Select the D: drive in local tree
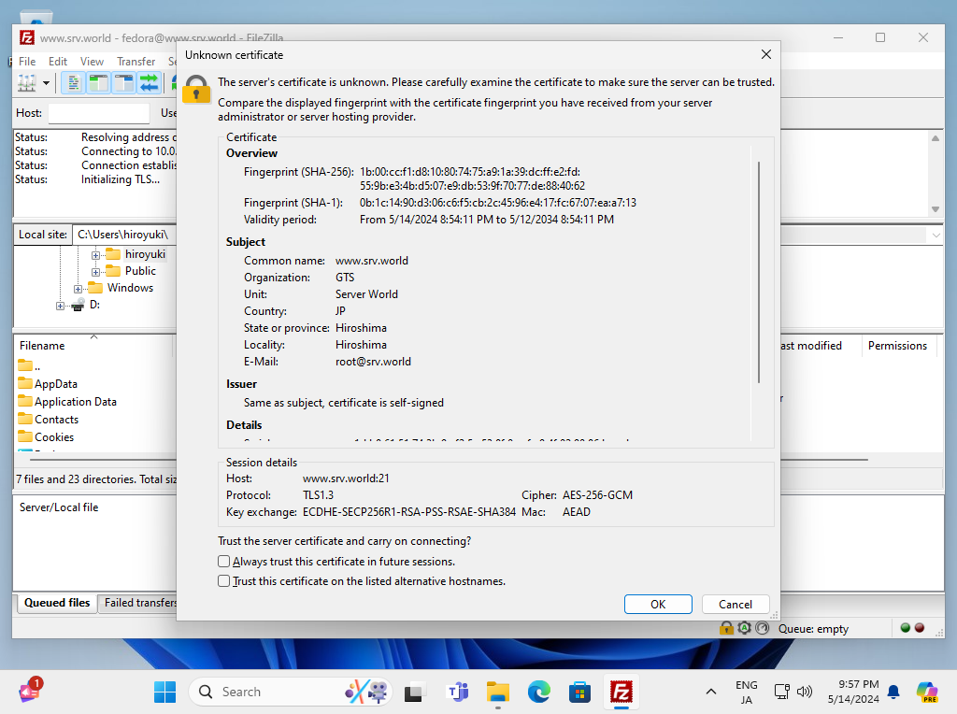Image resolution: width=957 pixels, height=714 pixels. pos(94,305)
